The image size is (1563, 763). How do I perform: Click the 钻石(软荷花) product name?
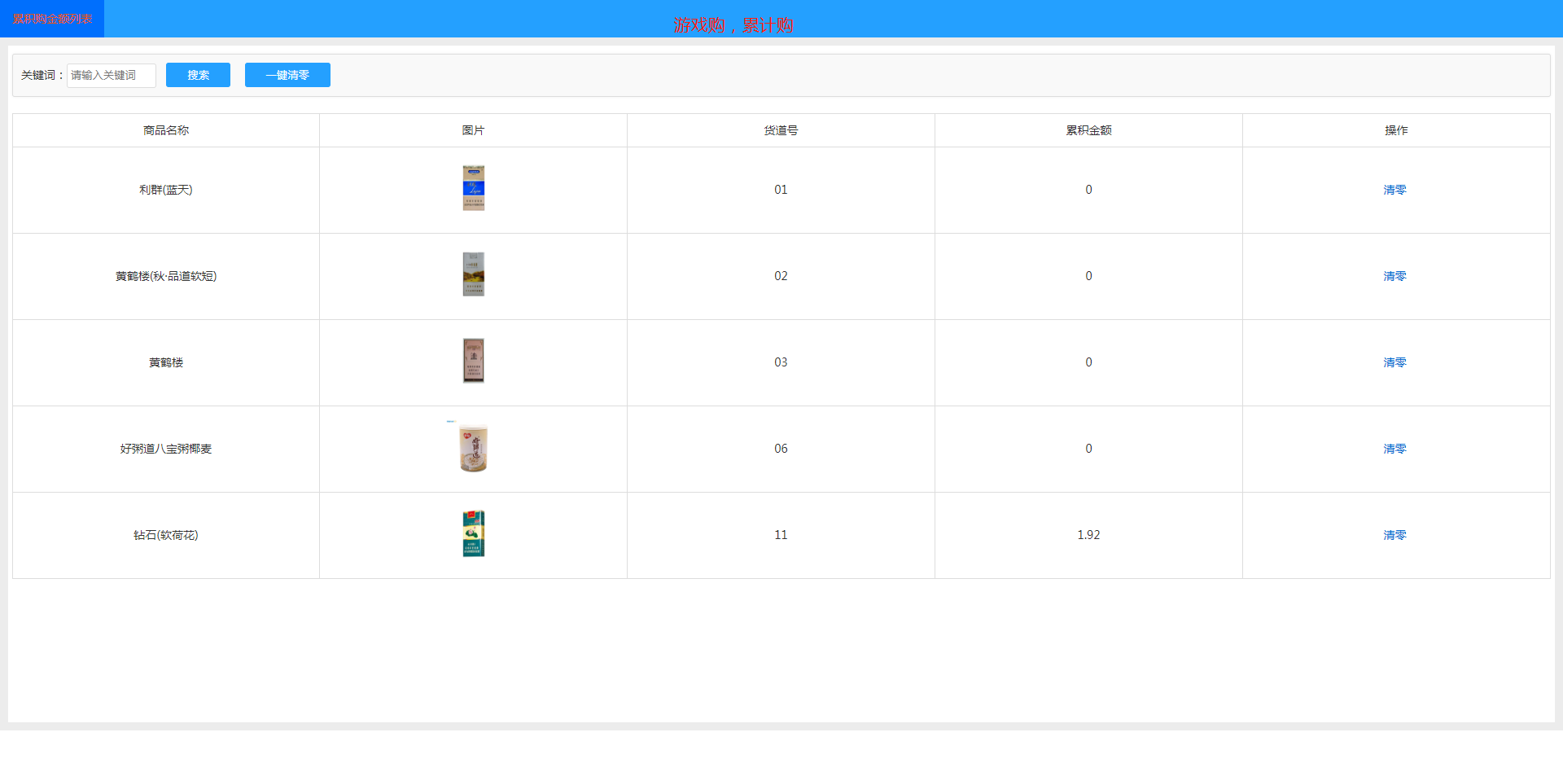[x=166, y=535]
